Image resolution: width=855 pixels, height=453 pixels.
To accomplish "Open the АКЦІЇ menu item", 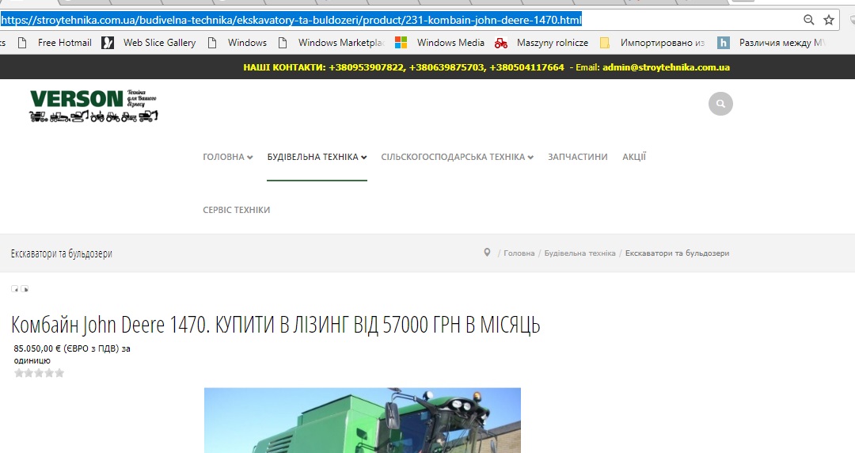I will tap(634, 157).
